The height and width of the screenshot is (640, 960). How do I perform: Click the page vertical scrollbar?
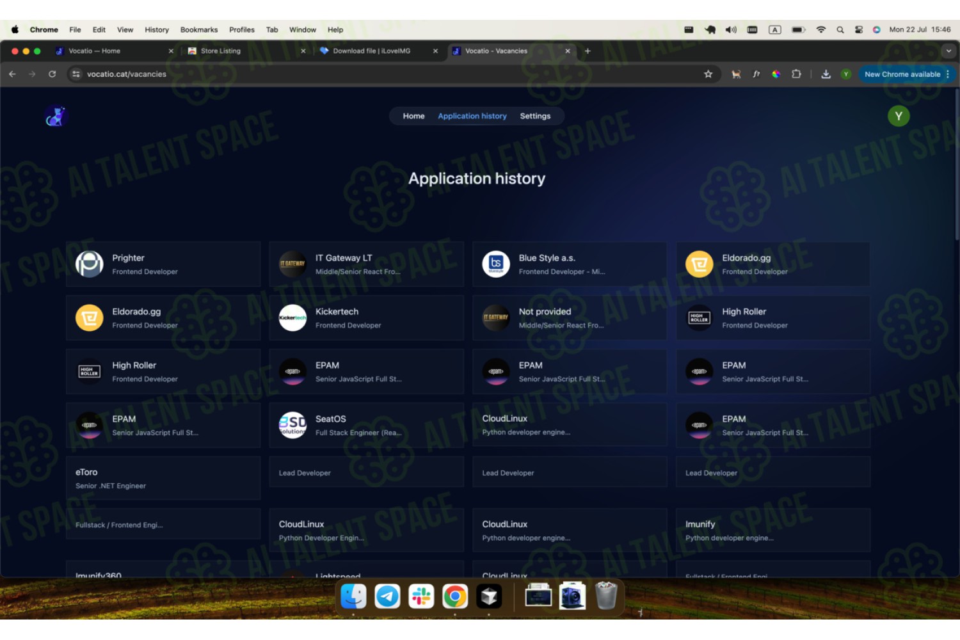coord(957,165)
